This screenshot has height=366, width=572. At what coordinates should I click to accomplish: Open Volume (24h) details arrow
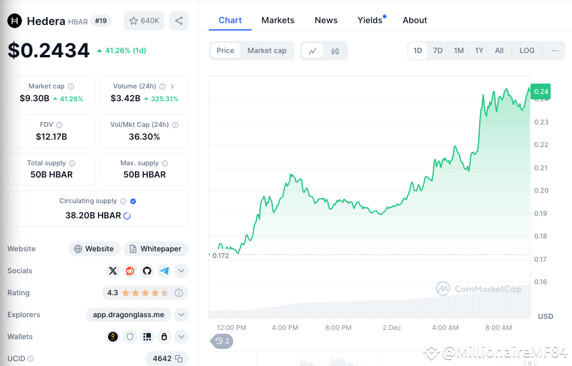coord(172,87)
